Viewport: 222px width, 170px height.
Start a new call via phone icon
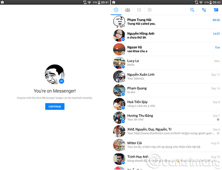coord(204,10)
